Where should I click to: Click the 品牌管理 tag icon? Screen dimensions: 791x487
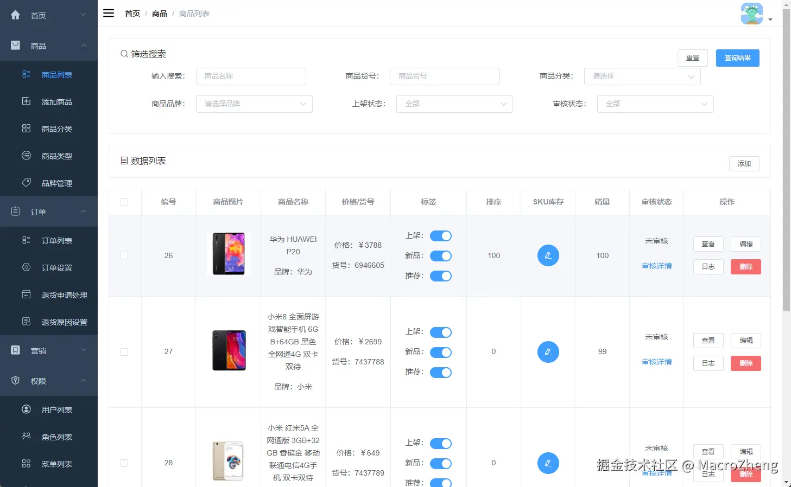coord(26,183)
